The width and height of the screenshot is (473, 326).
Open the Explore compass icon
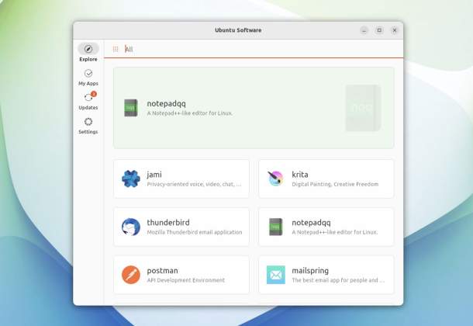pyautogui.click(x=88, y=49)
